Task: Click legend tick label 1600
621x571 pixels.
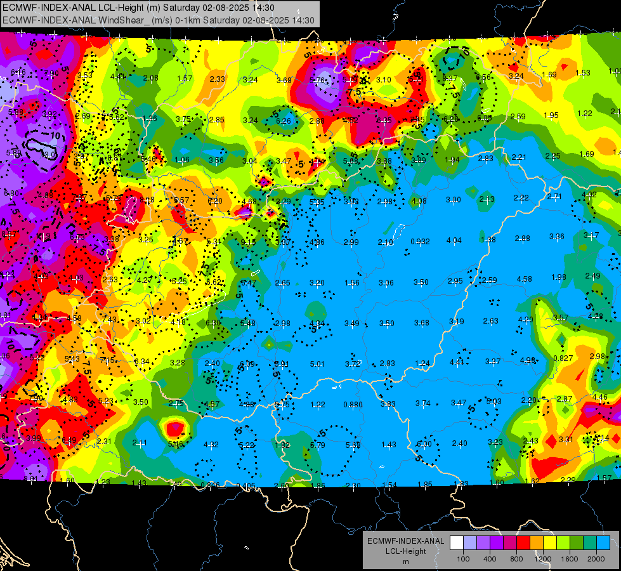Action: (570, 559)
